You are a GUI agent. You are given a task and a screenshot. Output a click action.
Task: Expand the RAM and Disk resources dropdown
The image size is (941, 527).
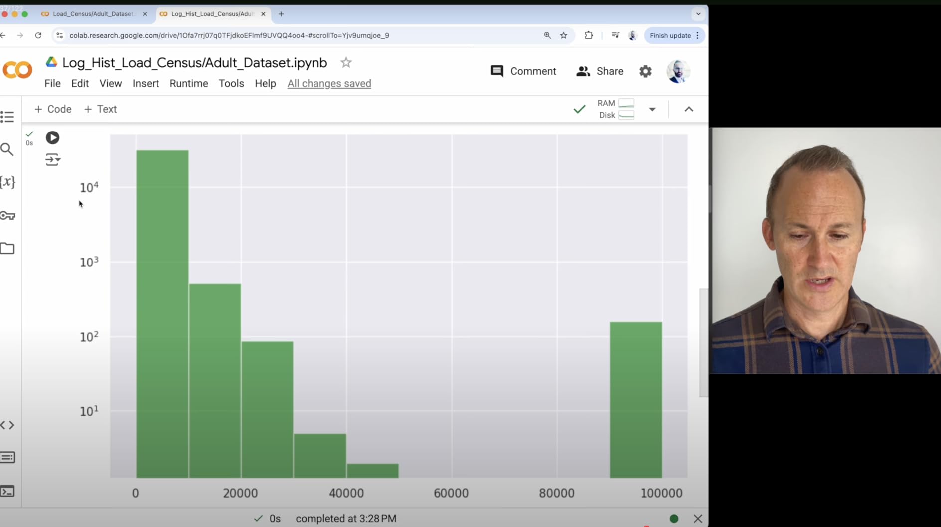tap(652, 109)
